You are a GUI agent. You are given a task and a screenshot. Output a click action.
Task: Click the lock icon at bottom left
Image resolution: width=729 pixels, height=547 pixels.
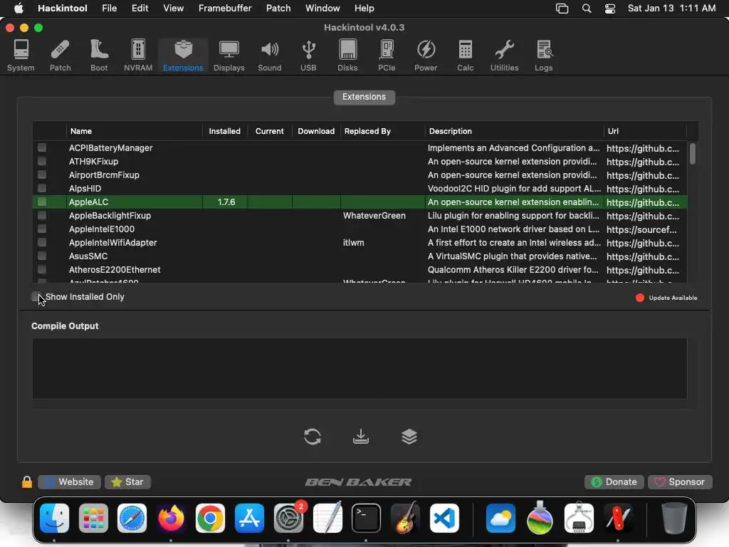[x=27, y=482]
